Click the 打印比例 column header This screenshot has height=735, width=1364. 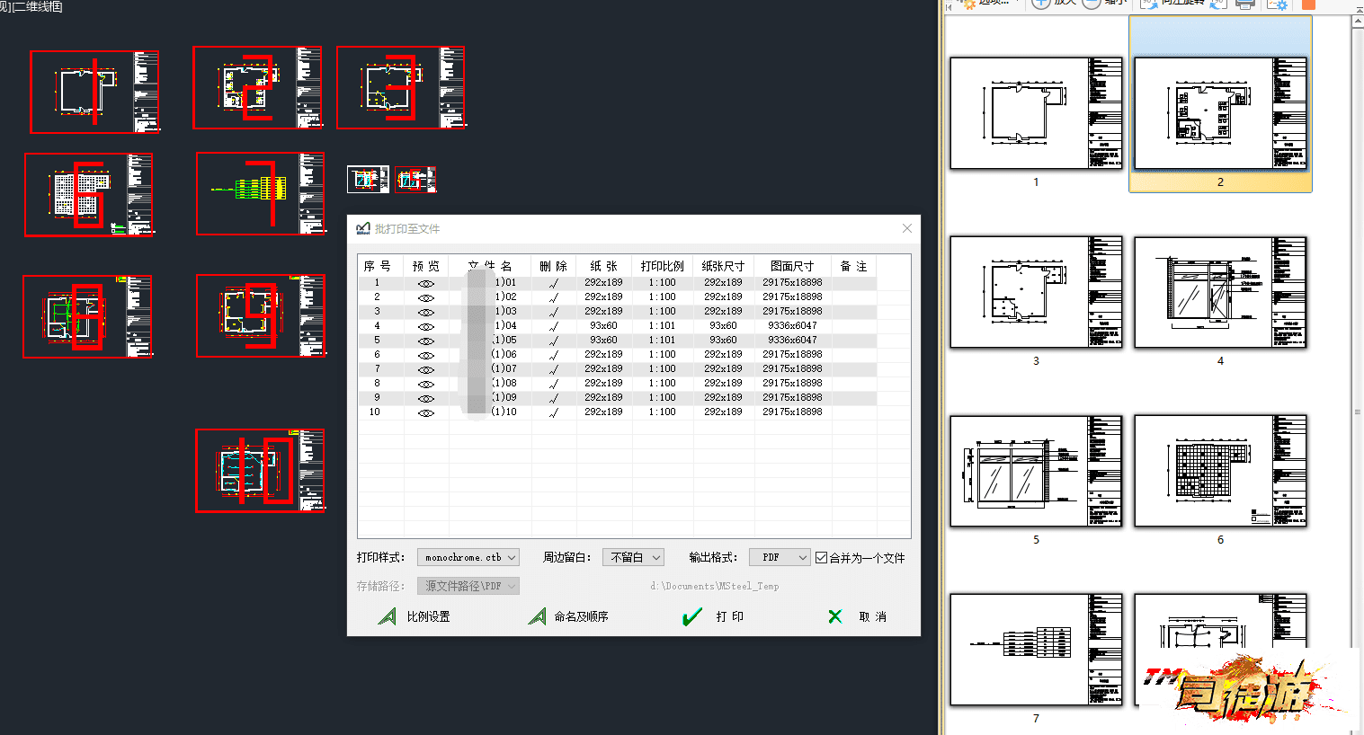click(662, 266)
